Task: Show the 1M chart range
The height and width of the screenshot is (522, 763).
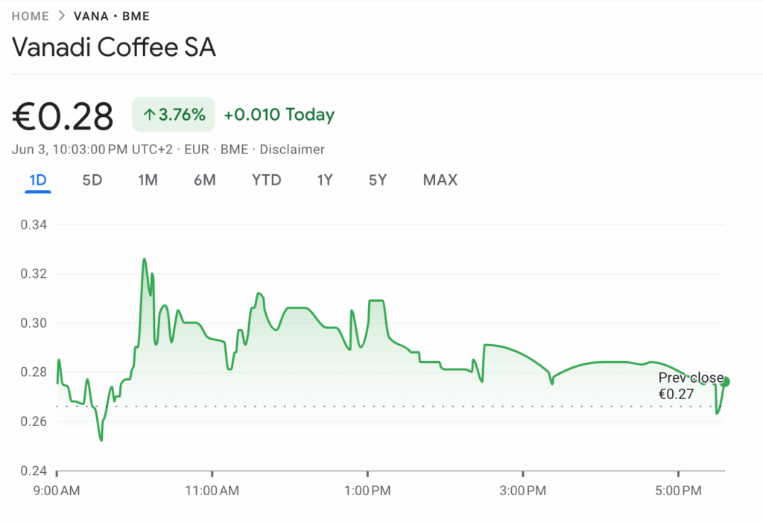Action: (x=148, y=180)
